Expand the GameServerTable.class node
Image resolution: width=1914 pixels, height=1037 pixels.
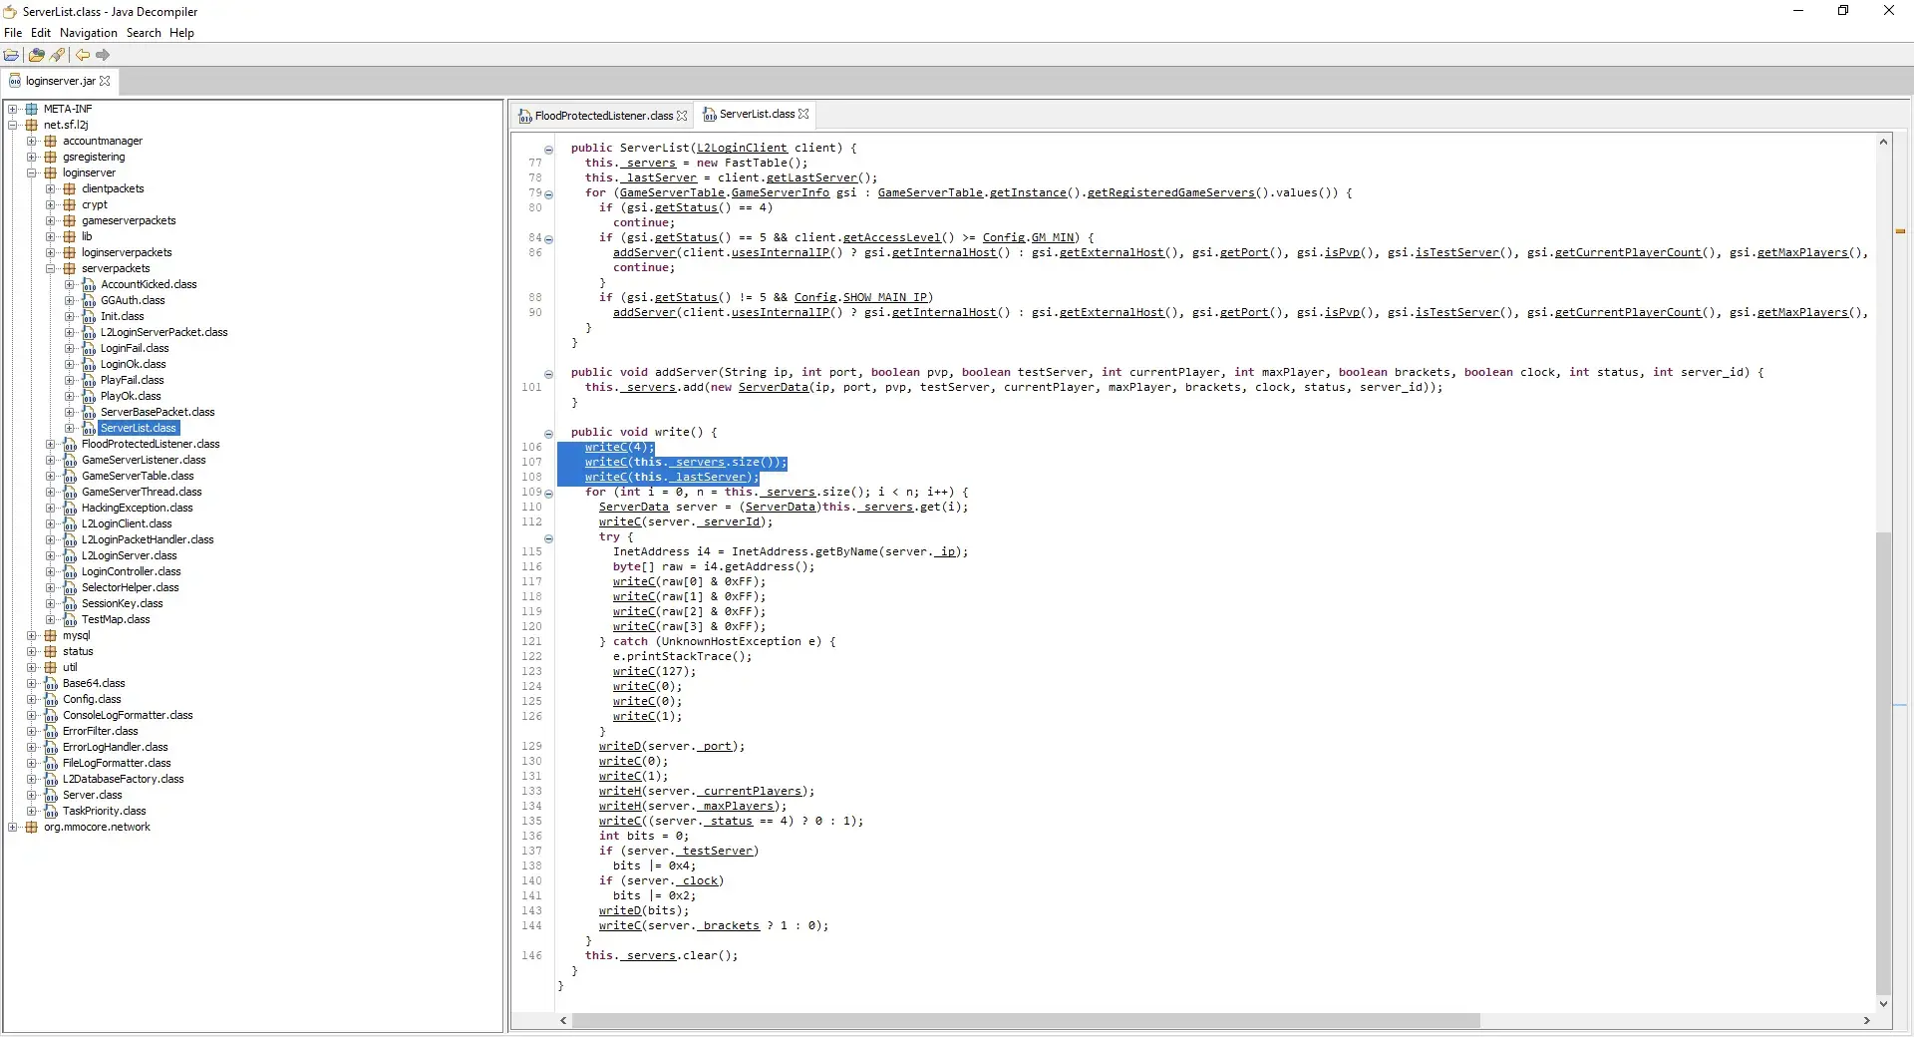(x=51, y=477)
